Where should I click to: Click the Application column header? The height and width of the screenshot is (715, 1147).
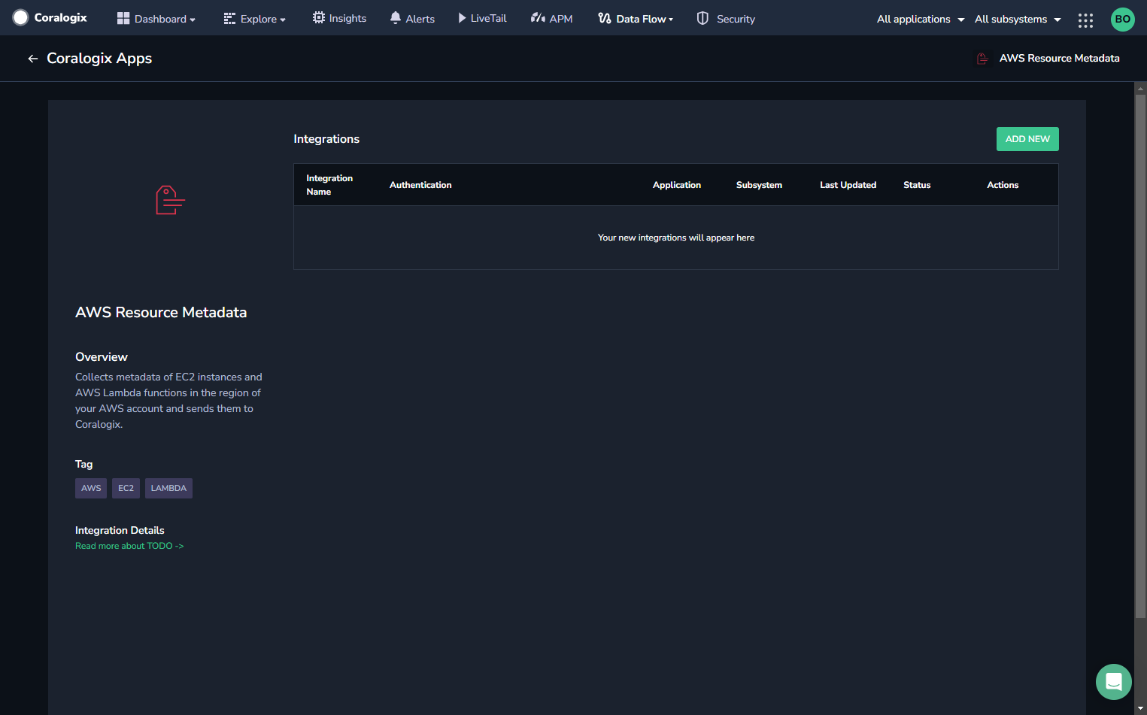(x=677, y=185)
